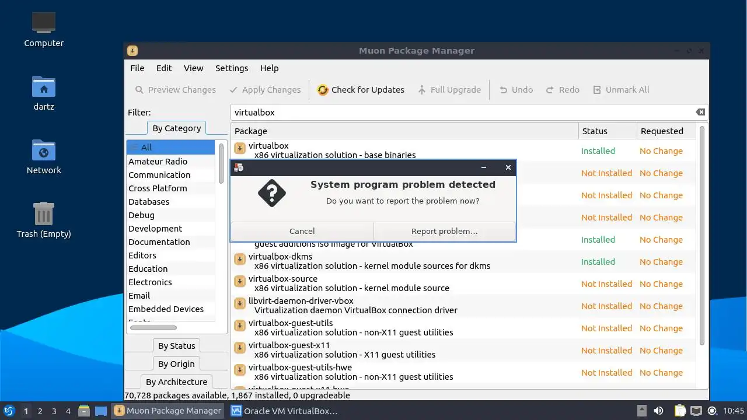The width and height of the screenshot is (747, 420).
Task: Open the dartz home folder icon
Action: pos(44,86)
